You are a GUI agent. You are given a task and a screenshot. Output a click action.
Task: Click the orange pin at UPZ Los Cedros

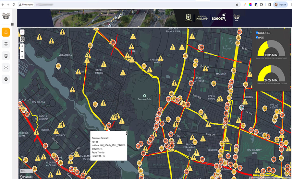tap(265, 108)
